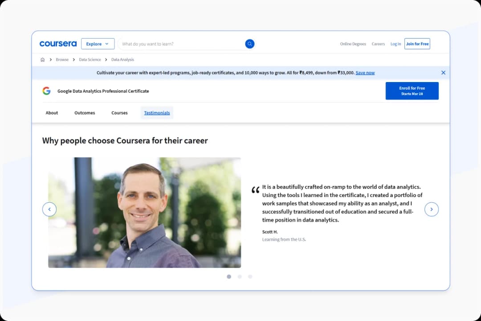Image resolution: width=481 pixels, height=321 pixels.
Task: Click the left carousel arrow
Action: coord(49,209)
